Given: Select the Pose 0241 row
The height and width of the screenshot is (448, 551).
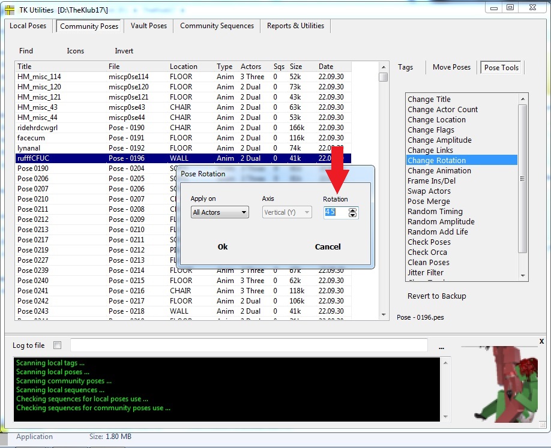Looking at the screenshot, I should (x=183, y=291).
